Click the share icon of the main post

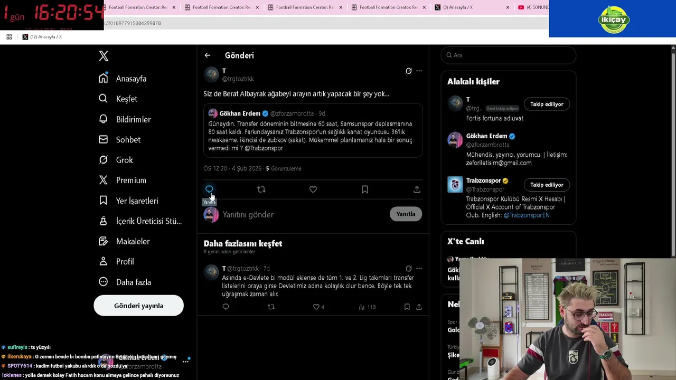(x=417, y=189)
